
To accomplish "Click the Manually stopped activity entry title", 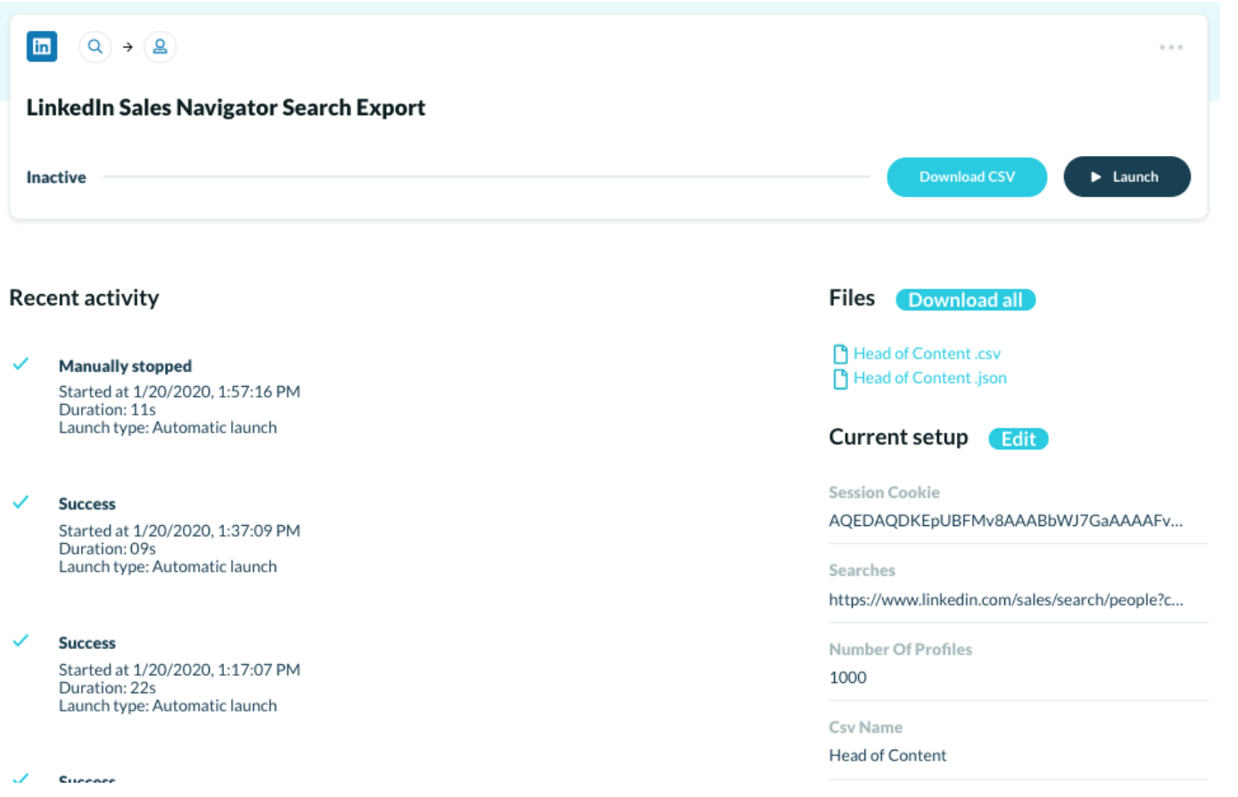I will click(125, 366).
